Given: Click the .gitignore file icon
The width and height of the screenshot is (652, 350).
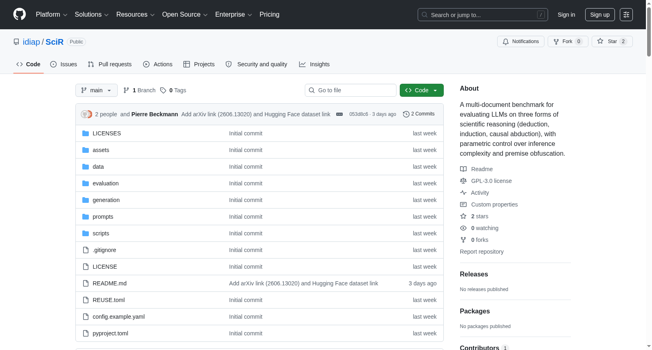Looking at the screenshot, I should coord(86,250).
